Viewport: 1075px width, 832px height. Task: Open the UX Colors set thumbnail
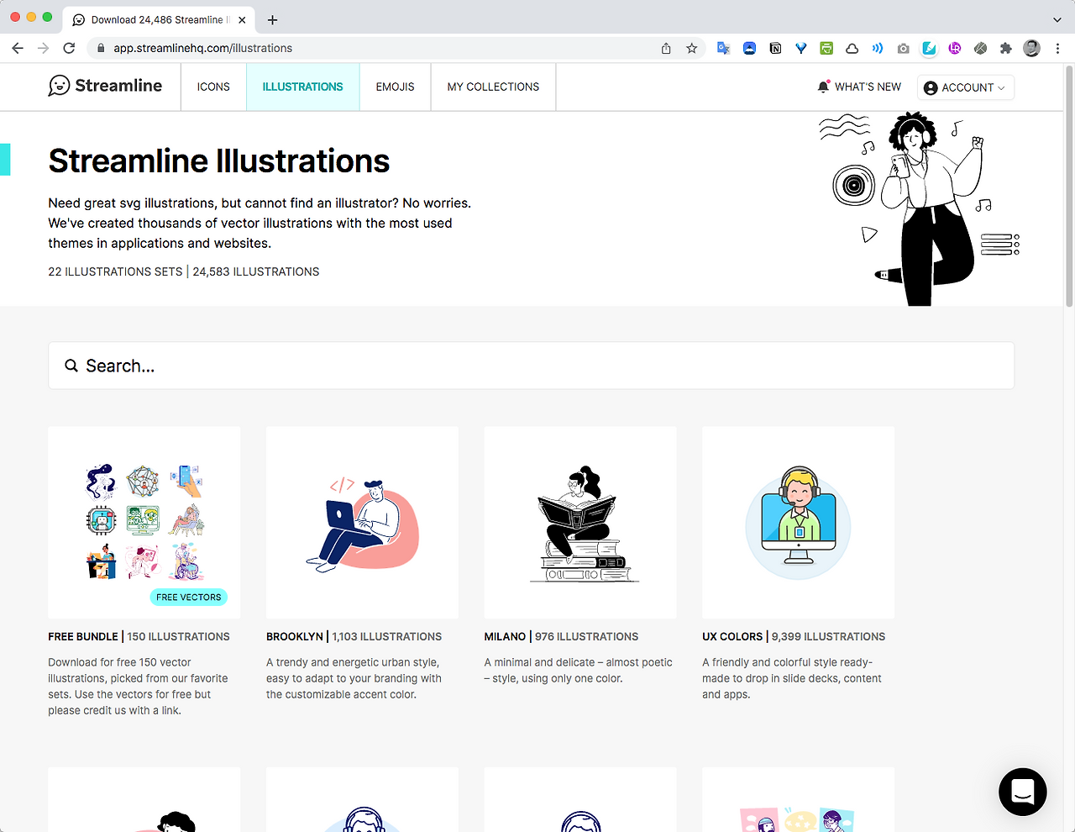(x=798, y=523)
